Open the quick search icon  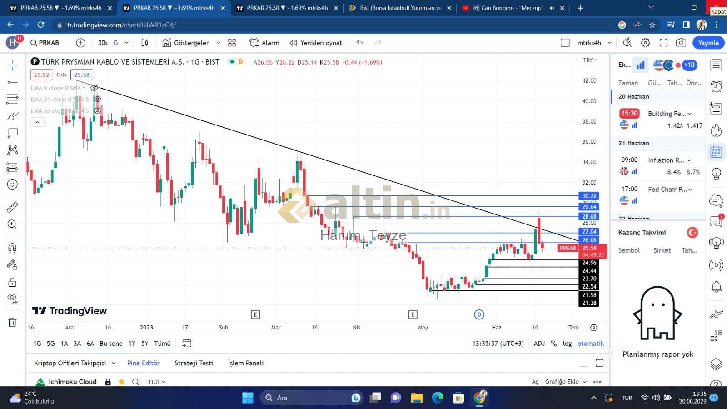(627, 43)
